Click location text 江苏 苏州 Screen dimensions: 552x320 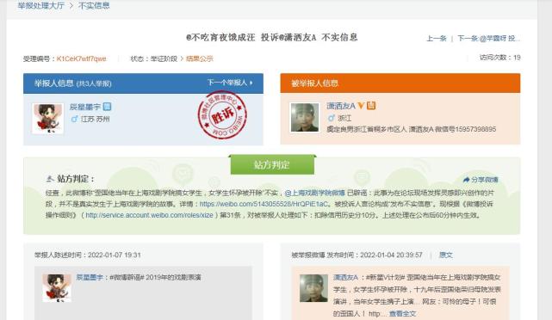click(95, 120)
